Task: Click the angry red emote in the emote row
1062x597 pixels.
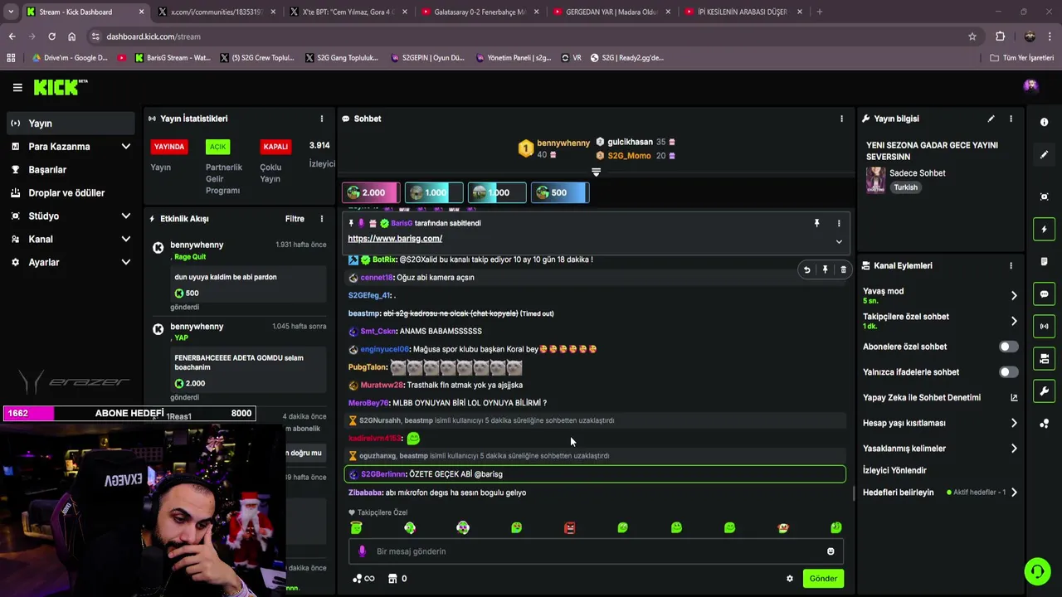Action: (x=569, y=527)
